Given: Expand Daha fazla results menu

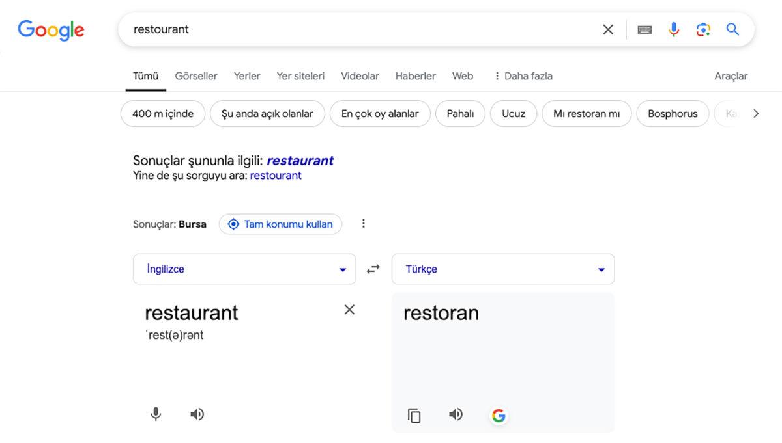Looking at the screenshot, I should (x=523, y=75).
